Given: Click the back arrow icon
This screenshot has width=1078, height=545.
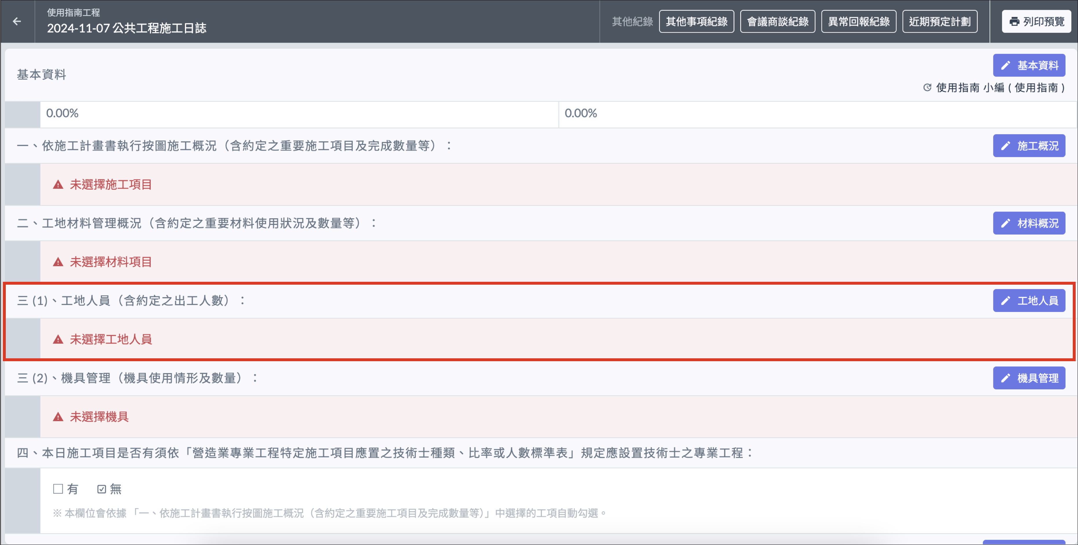Looking at the screenshot, I should coord(17,21).
